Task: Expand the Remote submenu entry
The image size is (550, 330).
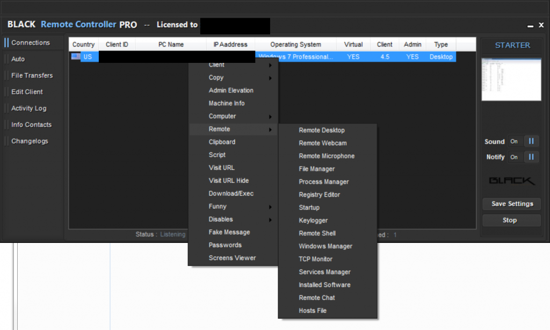Action: click(x=233, y=129)
